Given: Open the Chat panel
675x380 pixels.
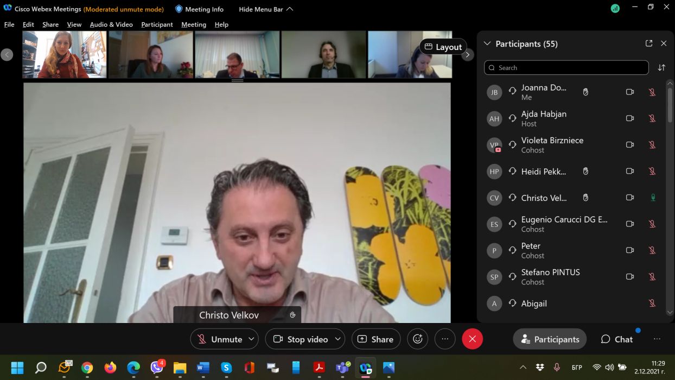Looking at the screenshot, I should point(616,339).
